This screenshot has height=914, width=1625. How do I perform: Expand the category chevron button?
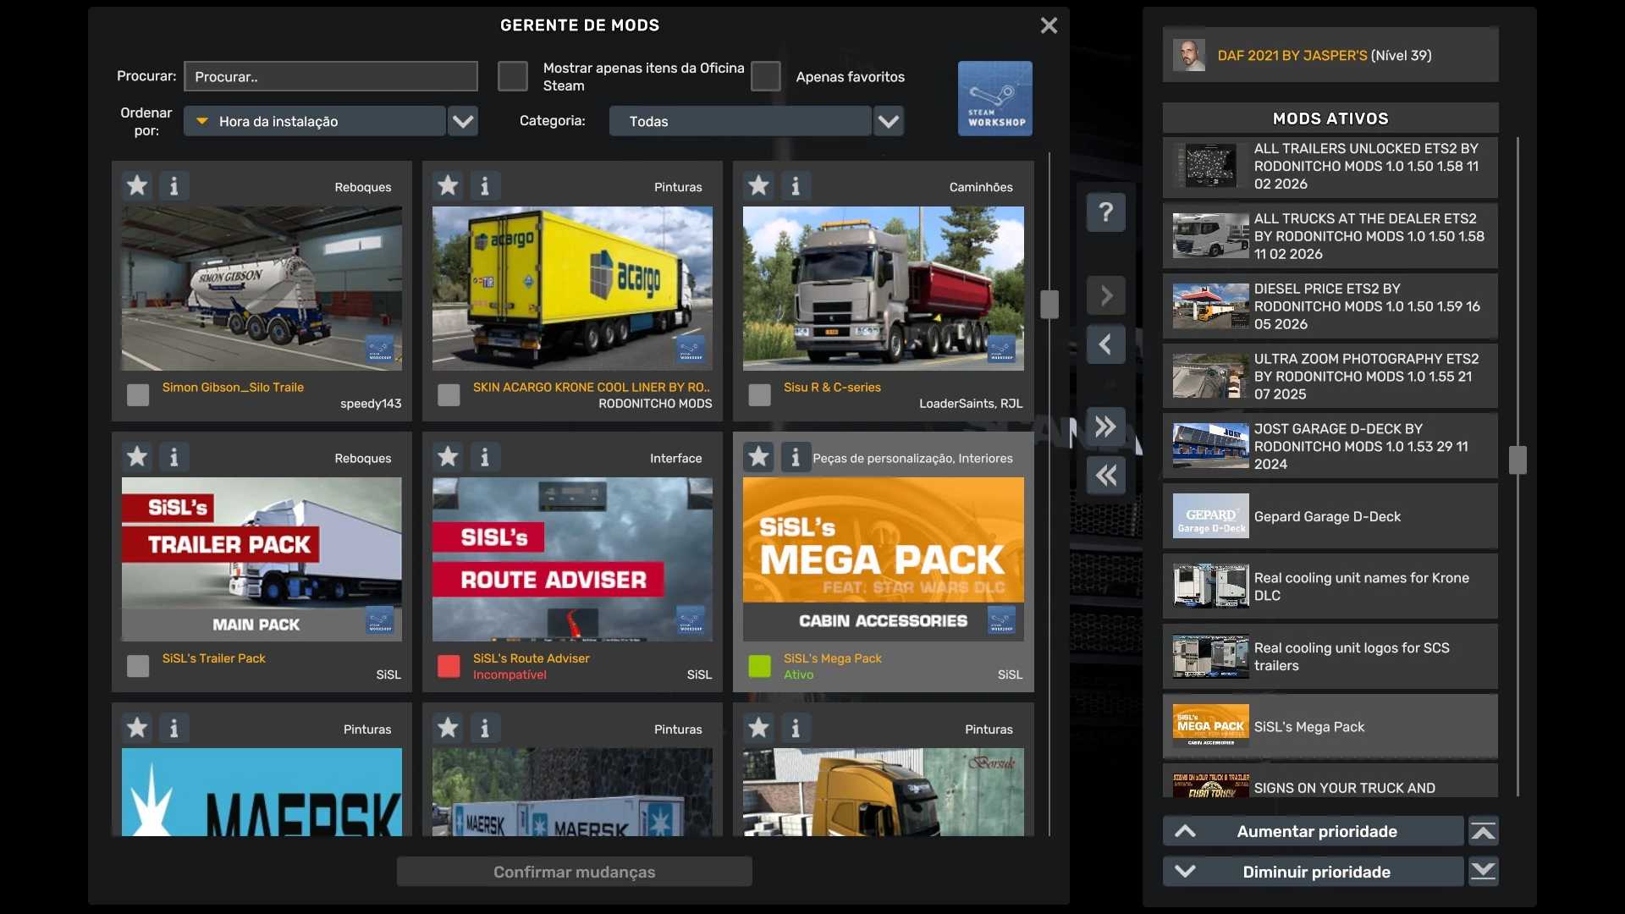889,121
